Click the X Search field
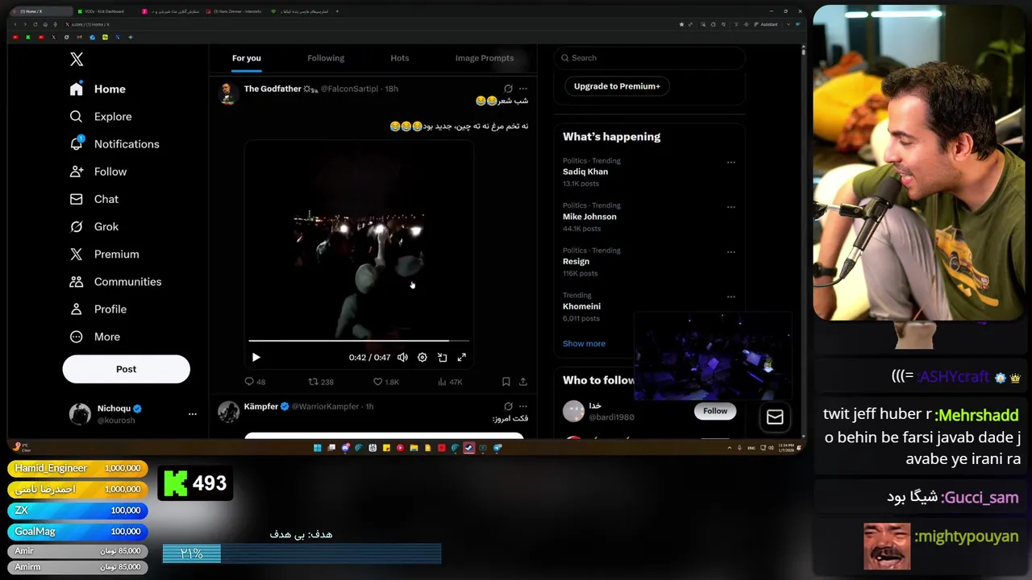1032x580 pixels. point(649,58)
